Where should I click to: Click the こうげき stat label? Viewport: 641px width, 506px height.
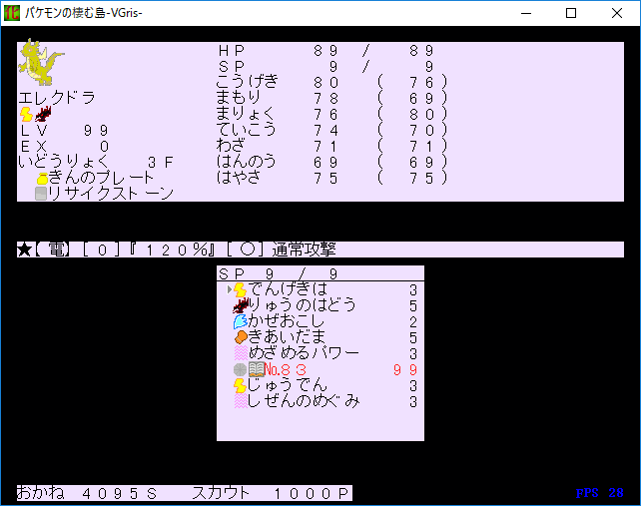(x=247, y=82)
